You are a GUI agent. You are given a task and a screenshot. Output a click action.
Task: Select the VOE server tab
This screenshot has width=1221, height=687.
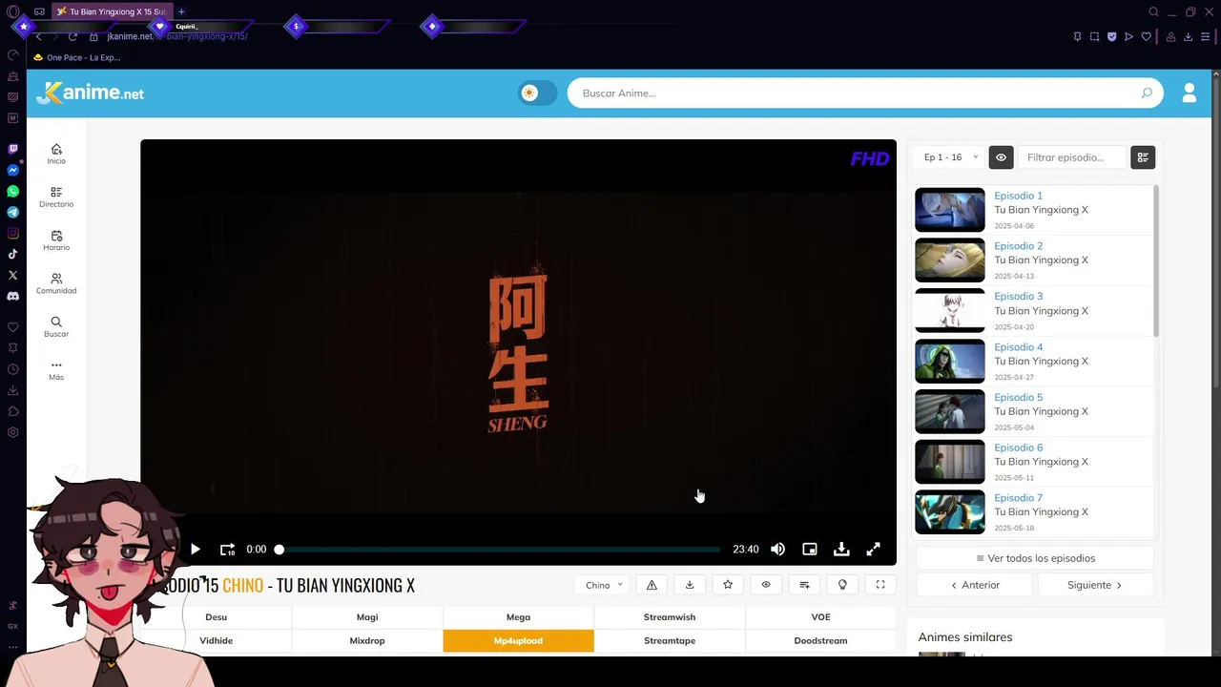click(820, 617)
